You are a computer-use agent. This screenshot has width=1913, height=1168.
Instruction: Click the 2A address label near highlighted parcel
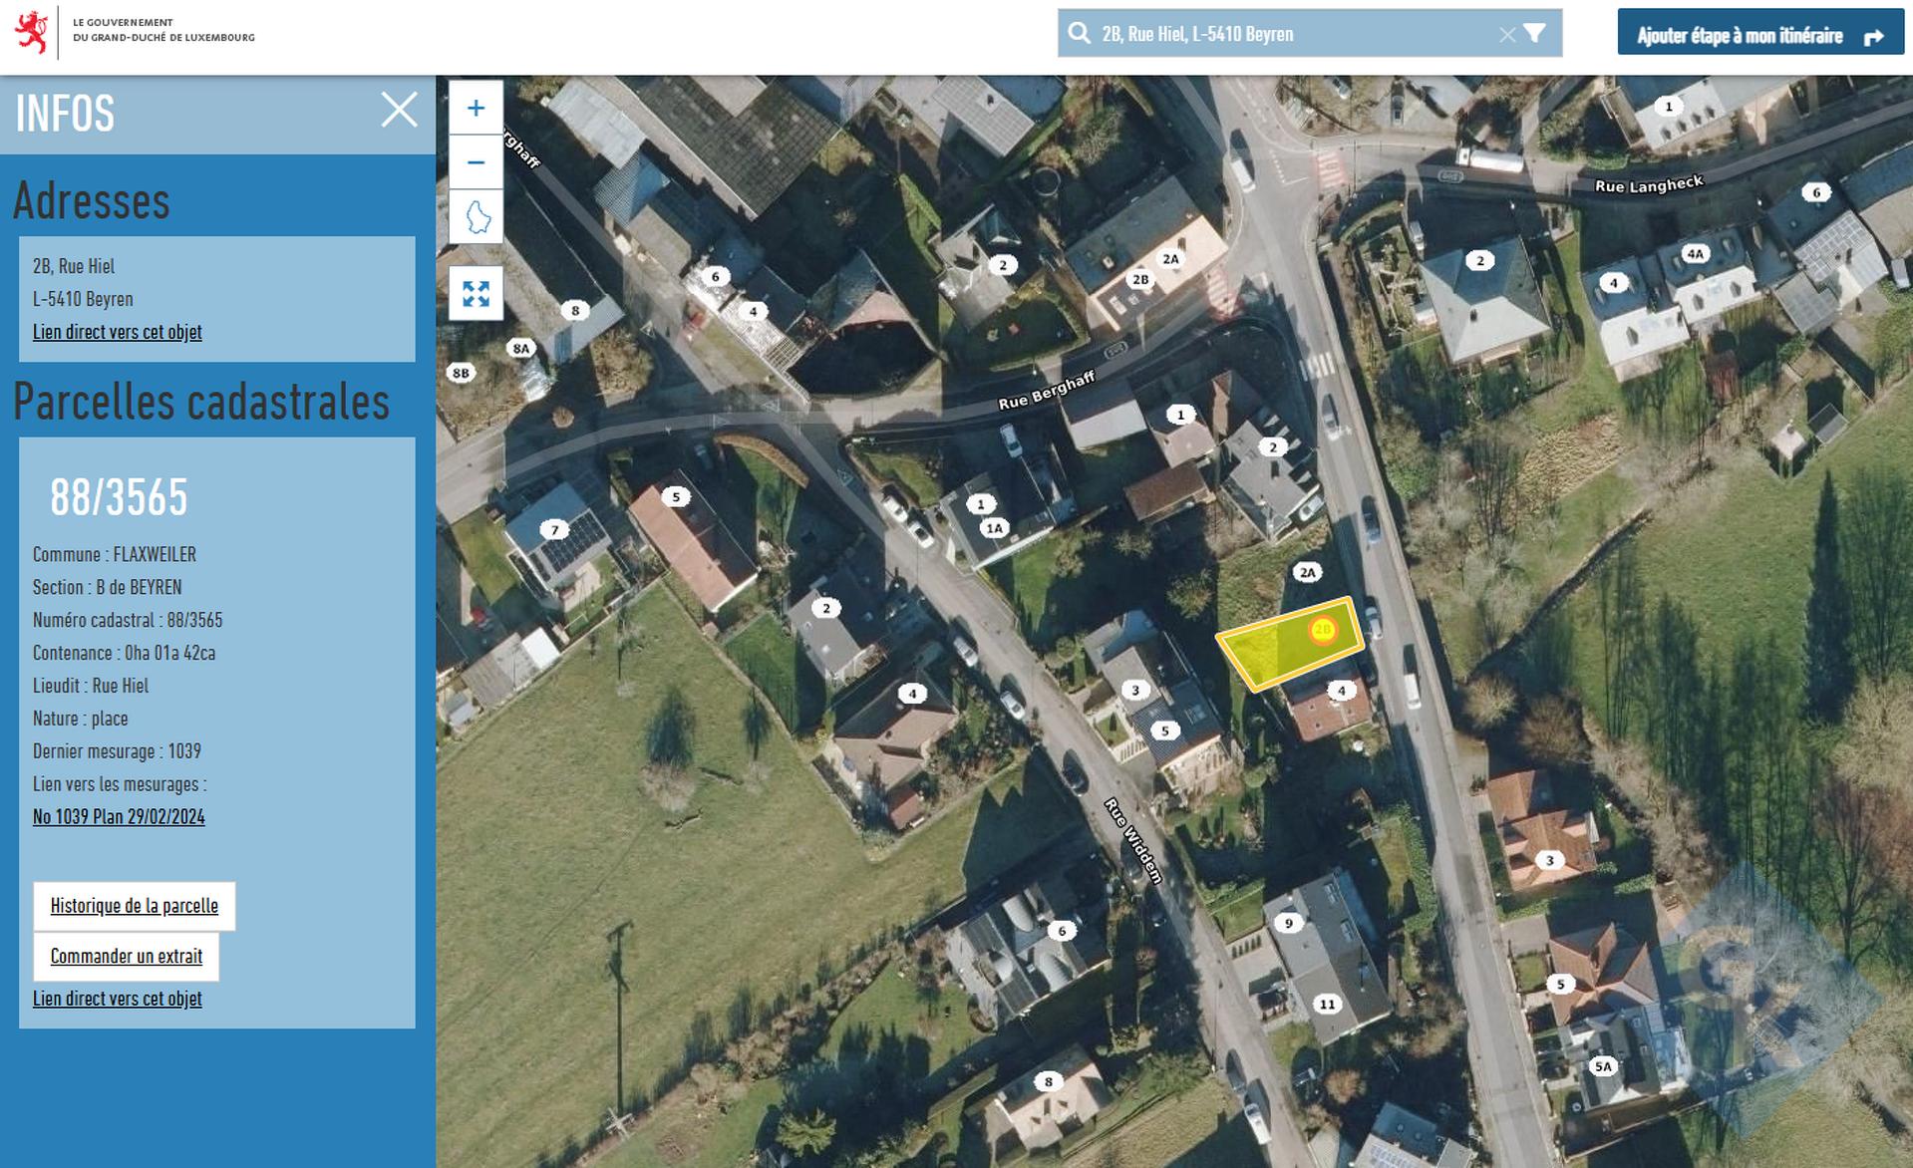point(1307,572)
